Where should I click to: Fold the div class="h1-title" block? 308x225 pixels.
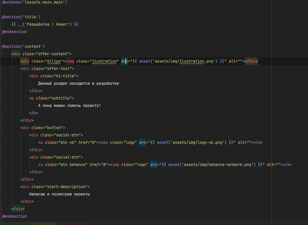(1, 76)
